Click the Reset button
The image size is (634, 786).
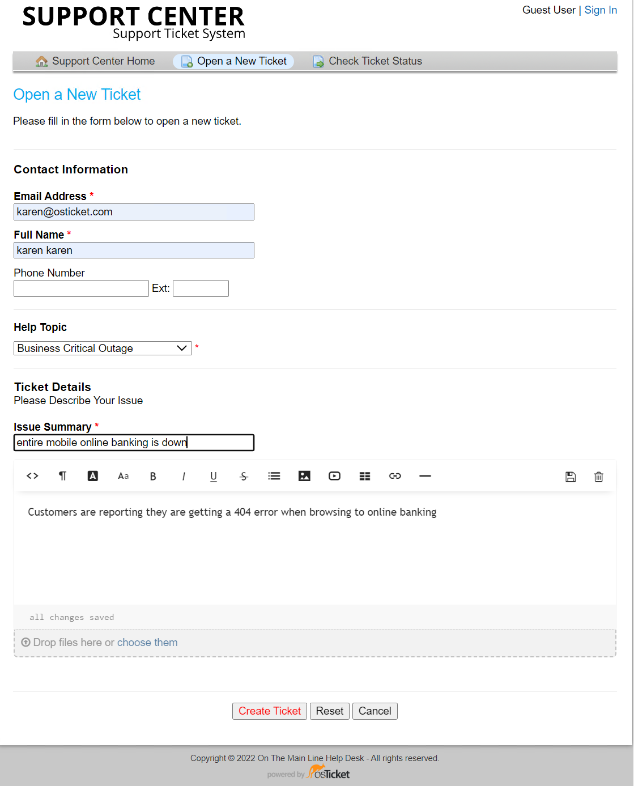pos(330,711)
